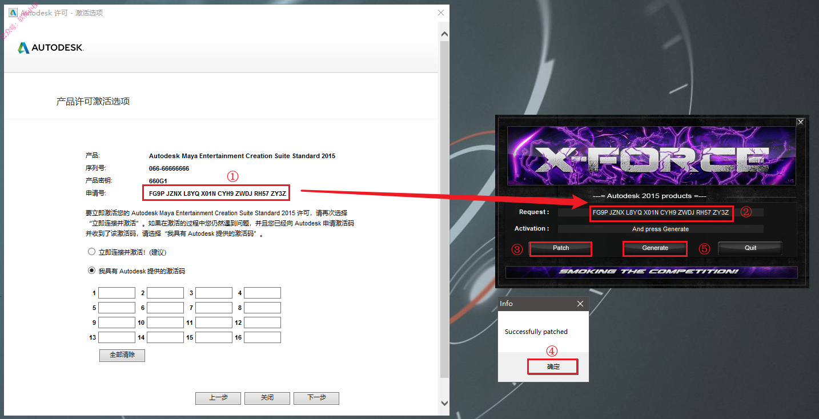819x419 pixels.
Task: Click the Autodesk title bar app icon
Action: [13, 13]
